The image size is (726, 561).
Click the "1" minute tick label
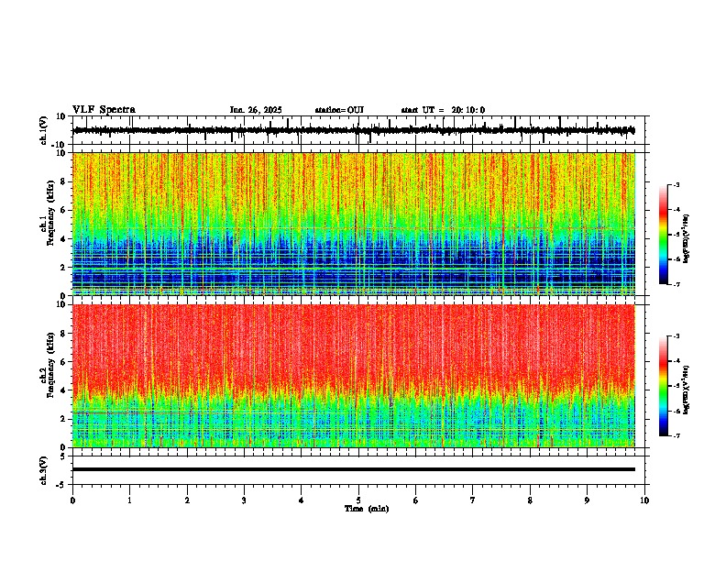(129, 500)
